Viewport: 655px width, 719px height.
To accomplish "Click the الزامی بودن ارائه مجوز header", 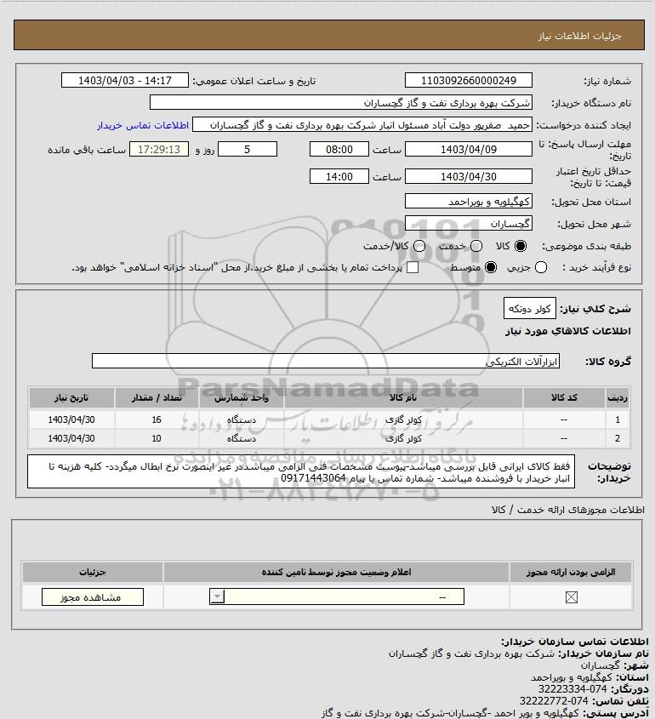I will (571, 572).
